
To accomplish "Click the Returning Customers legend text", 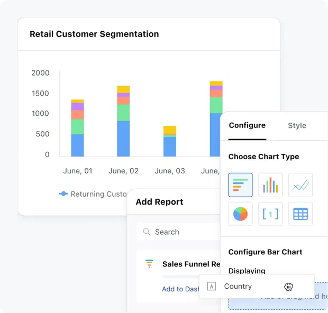I will [x=99, y=194].
